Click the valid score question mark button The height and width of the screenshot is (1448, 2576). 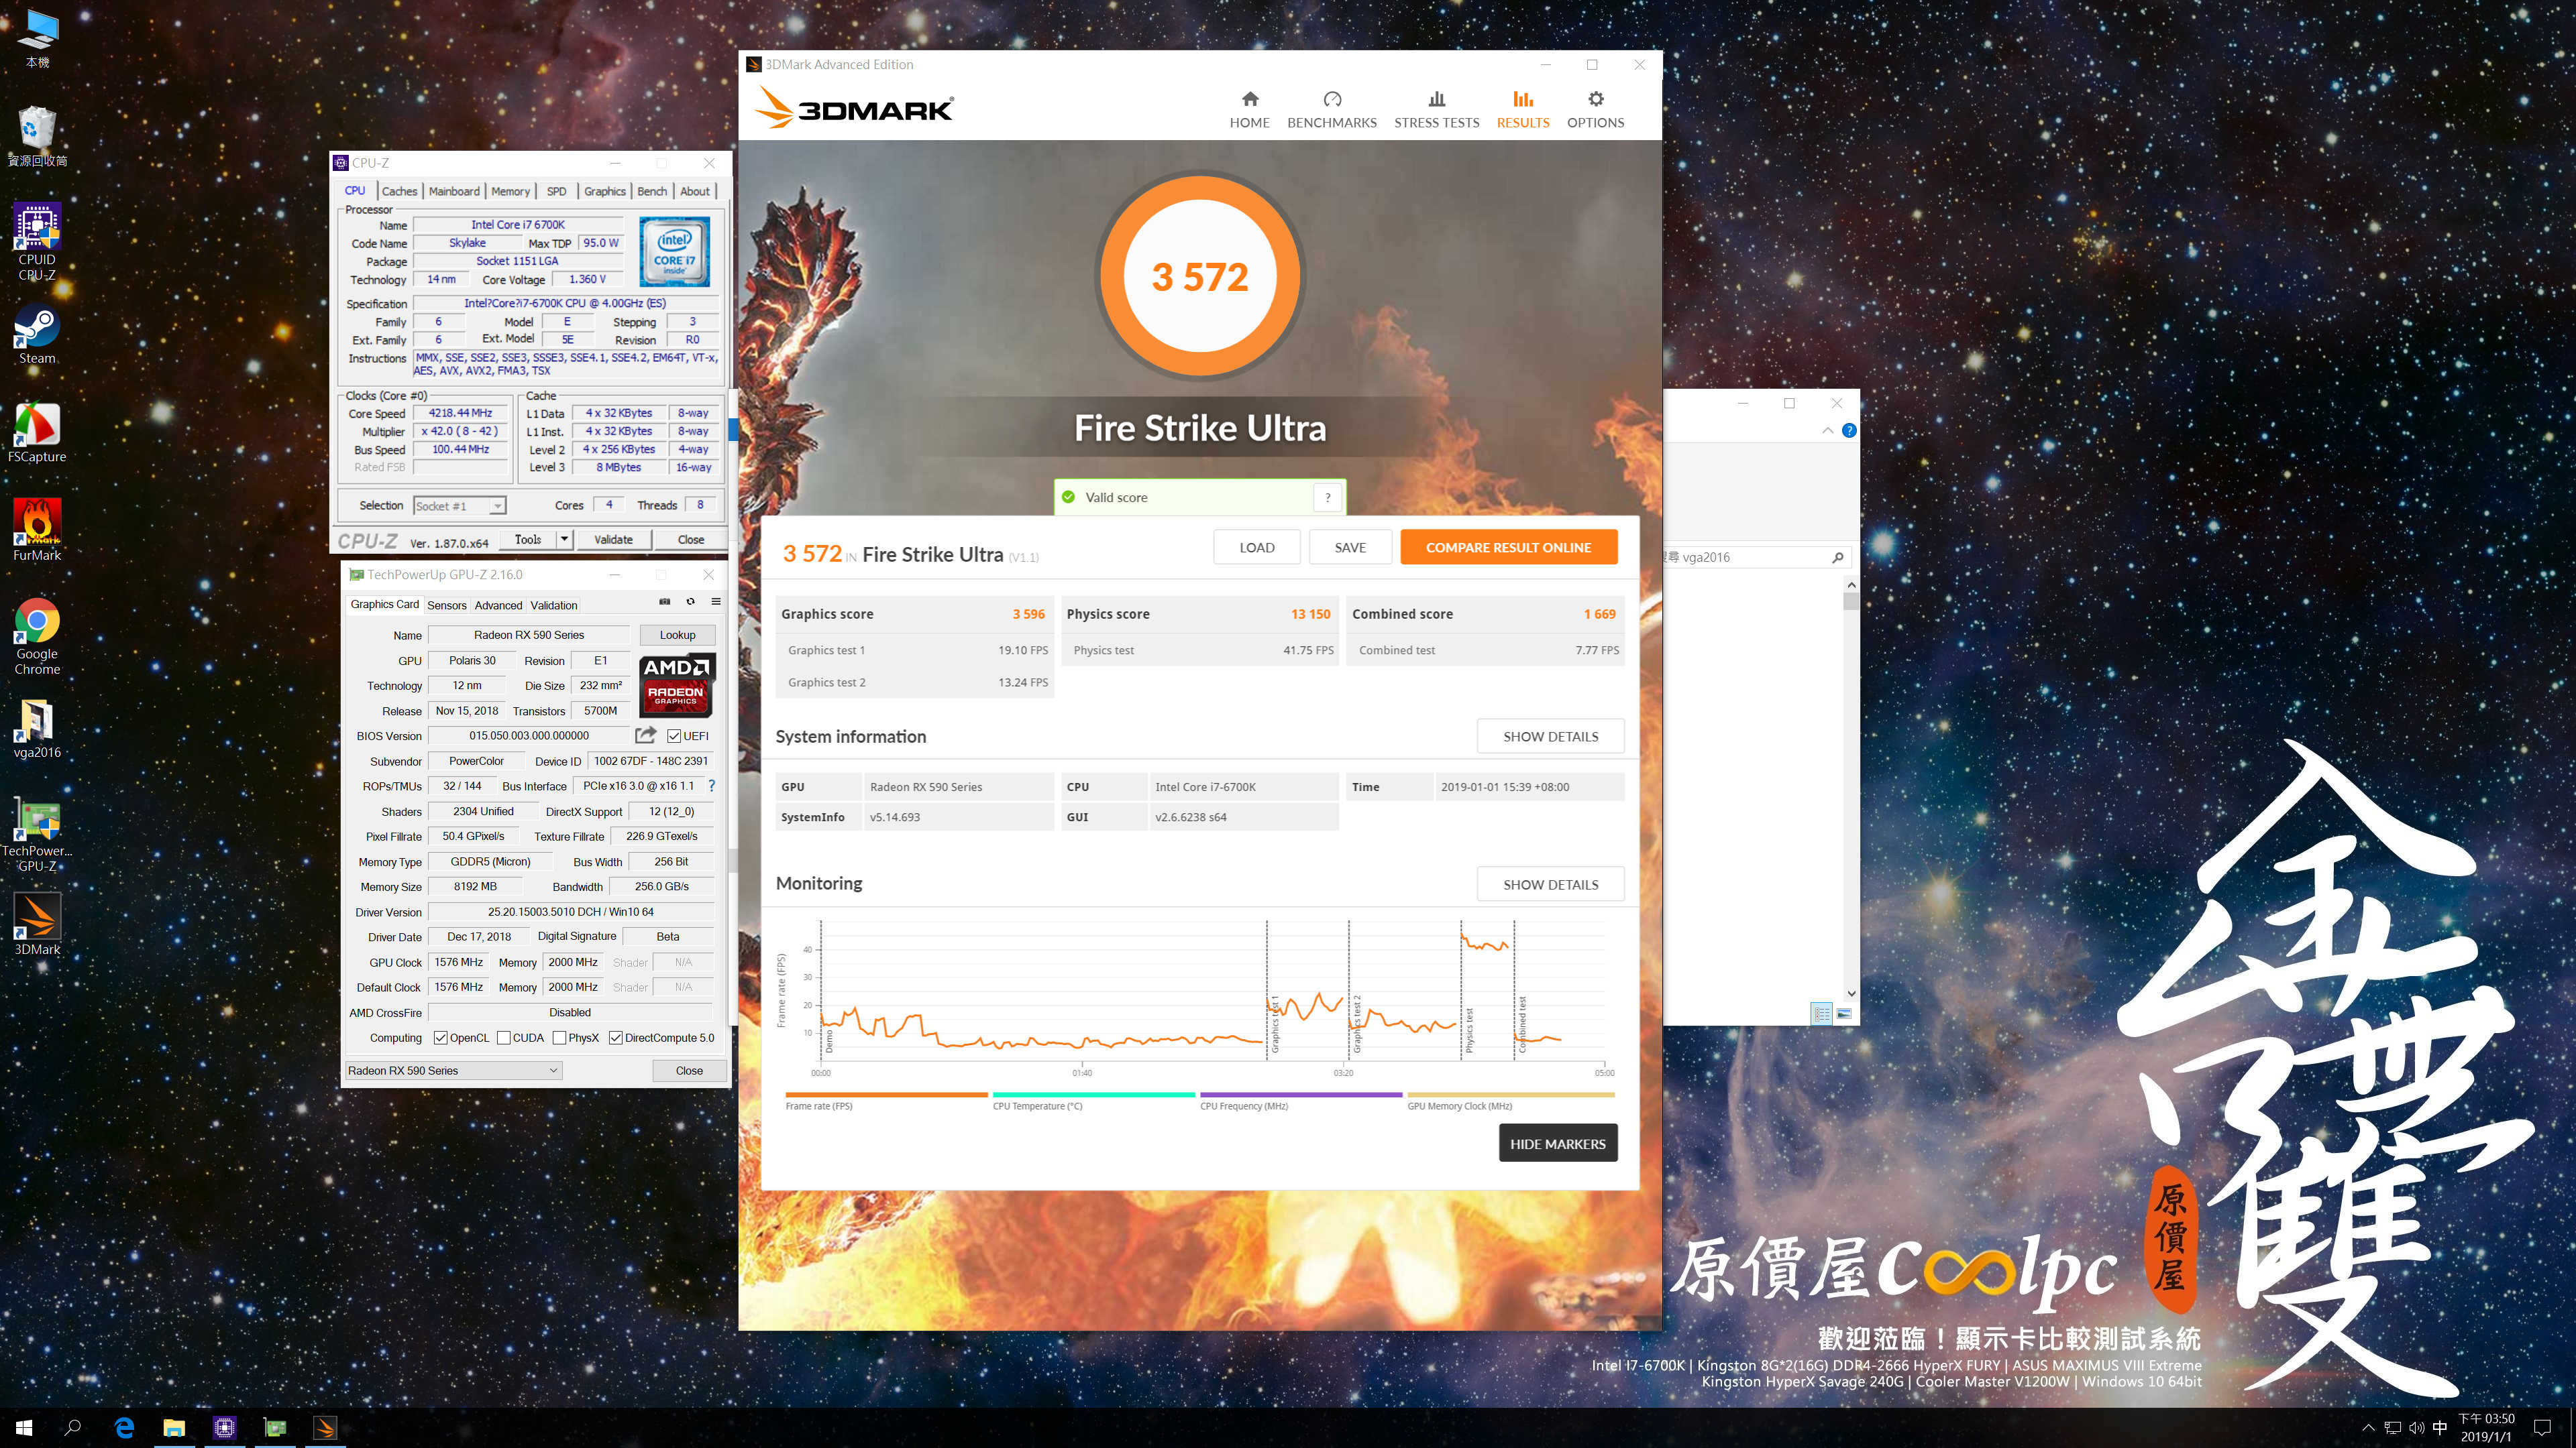click(x=1327, y=497)
